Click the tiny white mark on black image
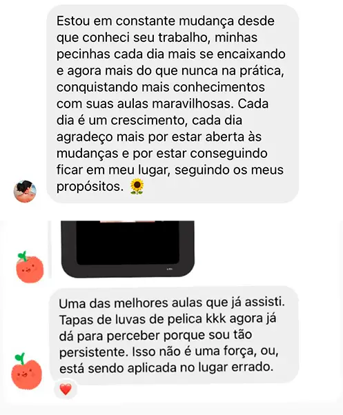This screenshot has width=343, height=415. tap(169, 269)
